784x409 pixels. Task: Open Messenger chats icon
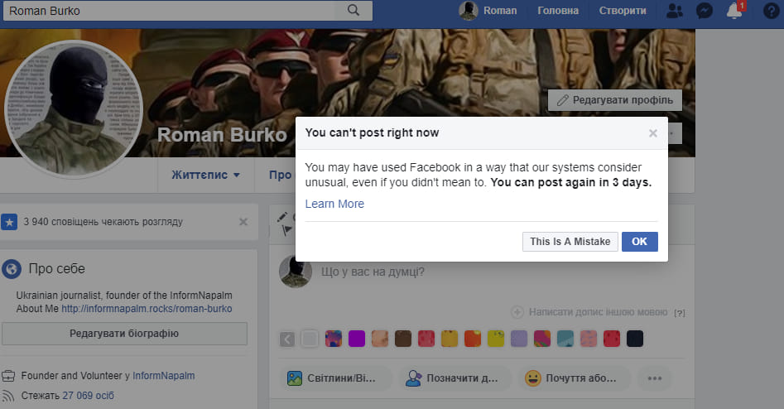(x=705, y=11)
